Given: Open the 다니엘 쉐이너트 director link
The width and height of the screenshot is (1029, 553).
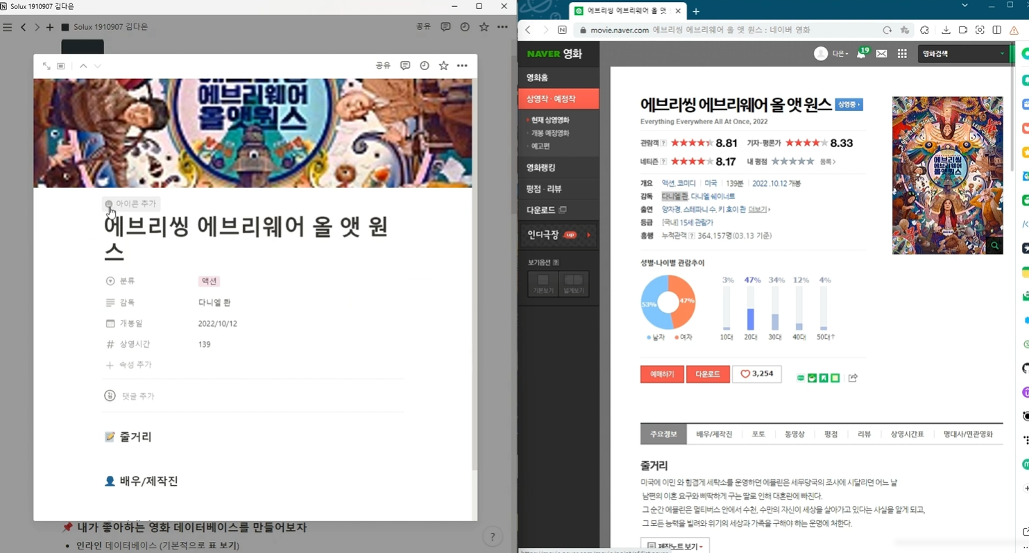Looking at the screenshot, I should coord(713,196).
